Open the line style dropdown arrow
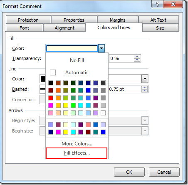 coord(145,79)
